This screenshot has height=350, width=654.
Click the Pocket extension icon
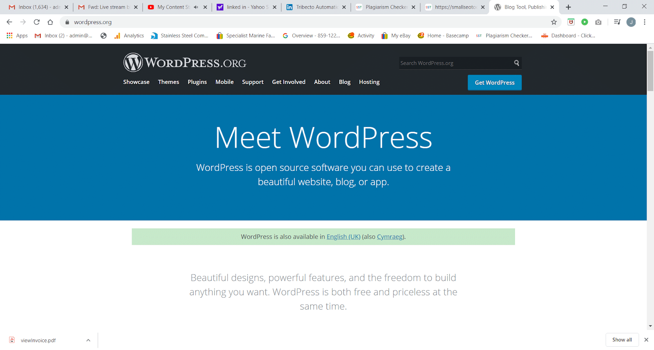(x=571, y=22)
